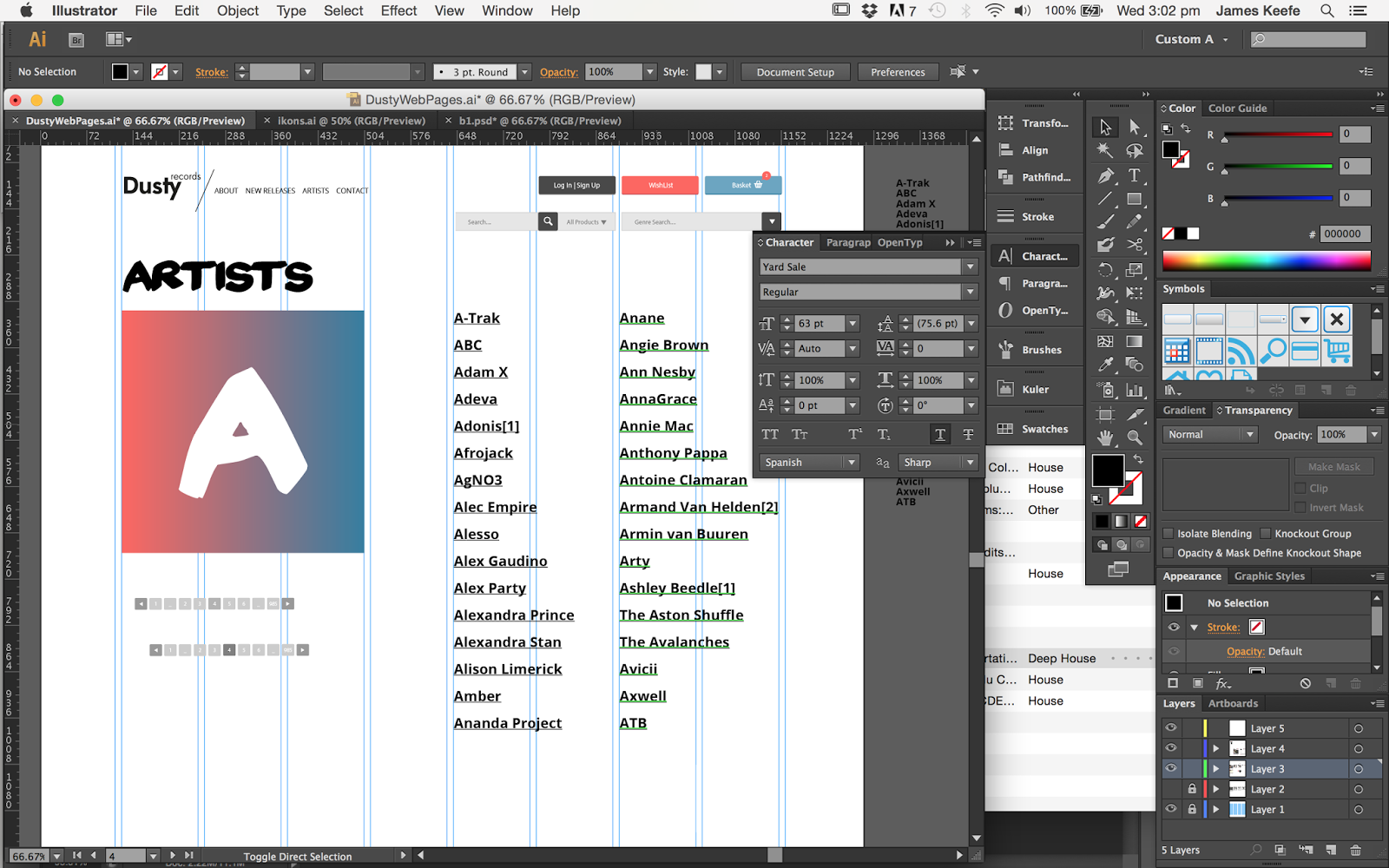
Task: Switch to the Graphic Styles tab
Action: [1269, 576]
